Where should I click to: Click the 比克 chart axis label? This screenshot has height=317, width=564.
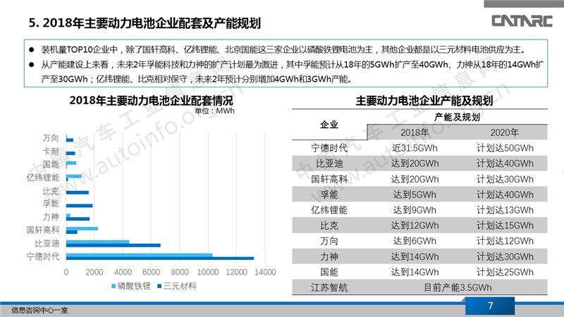pos(51,191)
